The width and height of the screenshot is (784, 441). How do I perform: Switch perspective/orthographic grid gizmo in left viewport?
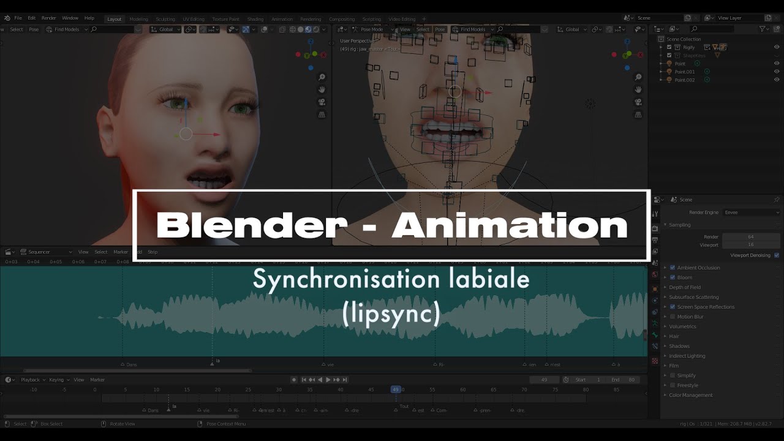tap(322, 115)
